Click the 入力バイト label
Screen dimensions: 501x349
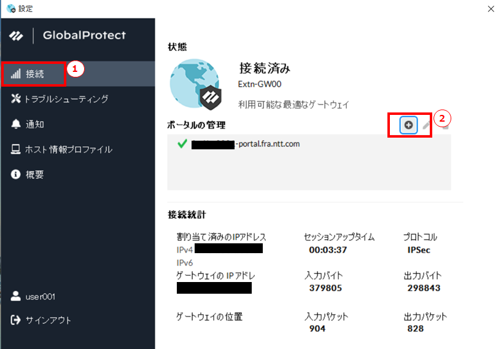(324, 275)
